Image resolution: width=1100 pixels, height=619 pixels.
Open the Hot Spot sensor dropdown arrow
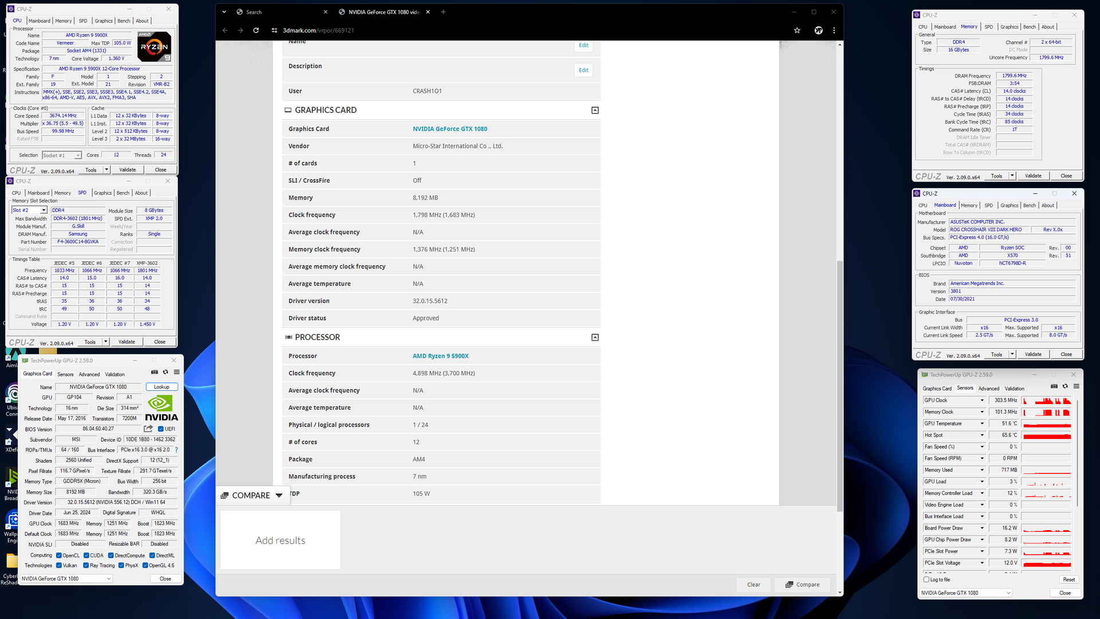982,435
